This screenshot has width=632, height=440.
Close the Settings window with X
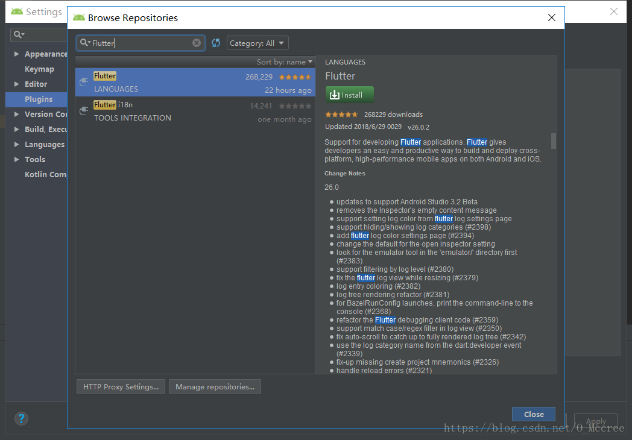pyautogui.click(x=613, y=11)
